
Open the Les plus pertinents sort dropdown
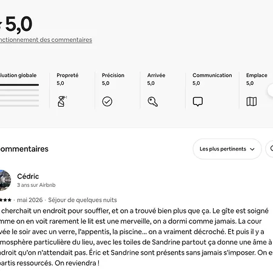(227, 149)
